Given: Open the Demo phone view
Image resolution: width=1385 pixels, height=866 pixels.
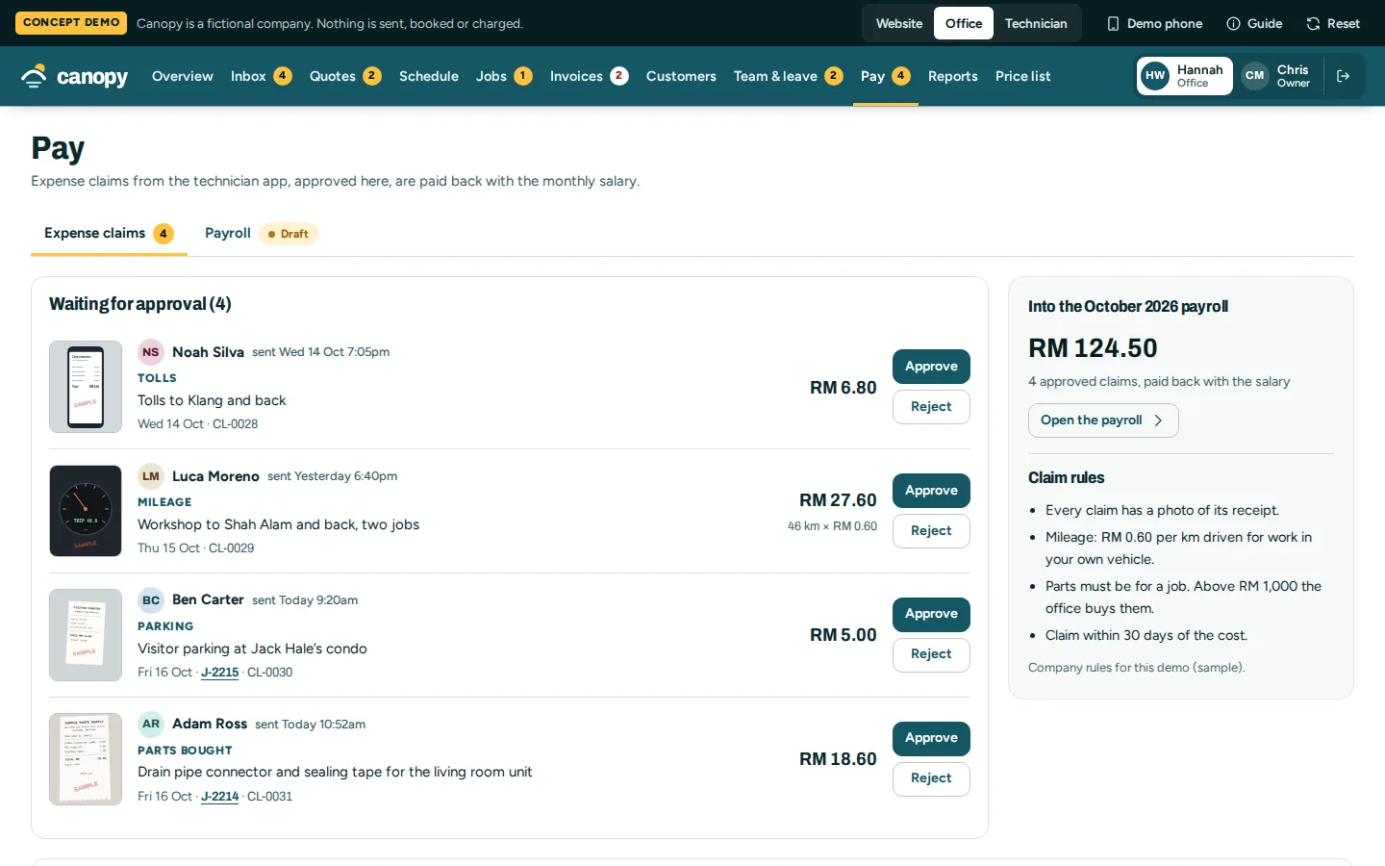Looking at the screenshot, I should (x=1154, y=23).
